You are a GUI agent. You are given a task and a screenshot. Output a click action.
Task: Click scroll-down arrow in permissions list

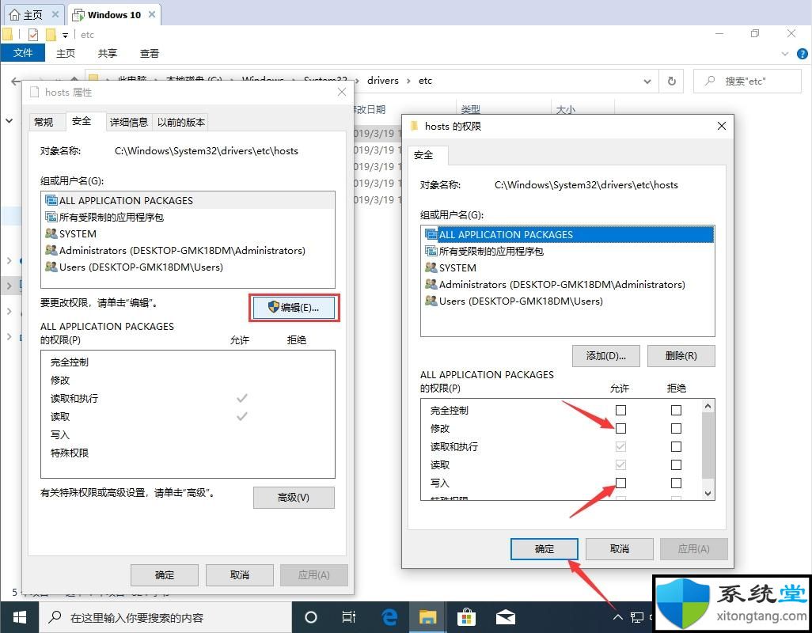708,494
